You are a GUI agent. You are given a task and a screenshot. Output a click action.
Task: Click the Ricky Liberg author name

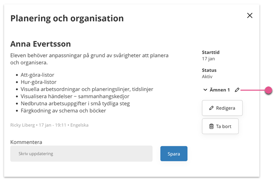[x=23, y=125]
